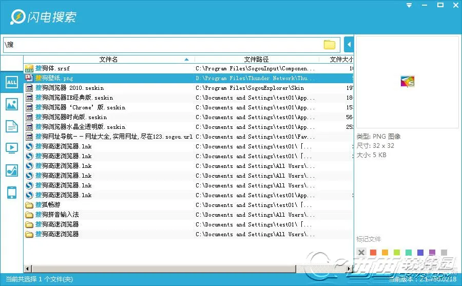This screenshot has width=462, height=286.
Task: Click the yellow folder icon in search bar
Action: coord(330,45)
